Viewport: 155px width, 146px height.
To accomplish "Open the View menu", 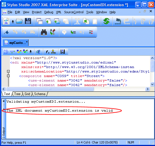I will [26, 12].
